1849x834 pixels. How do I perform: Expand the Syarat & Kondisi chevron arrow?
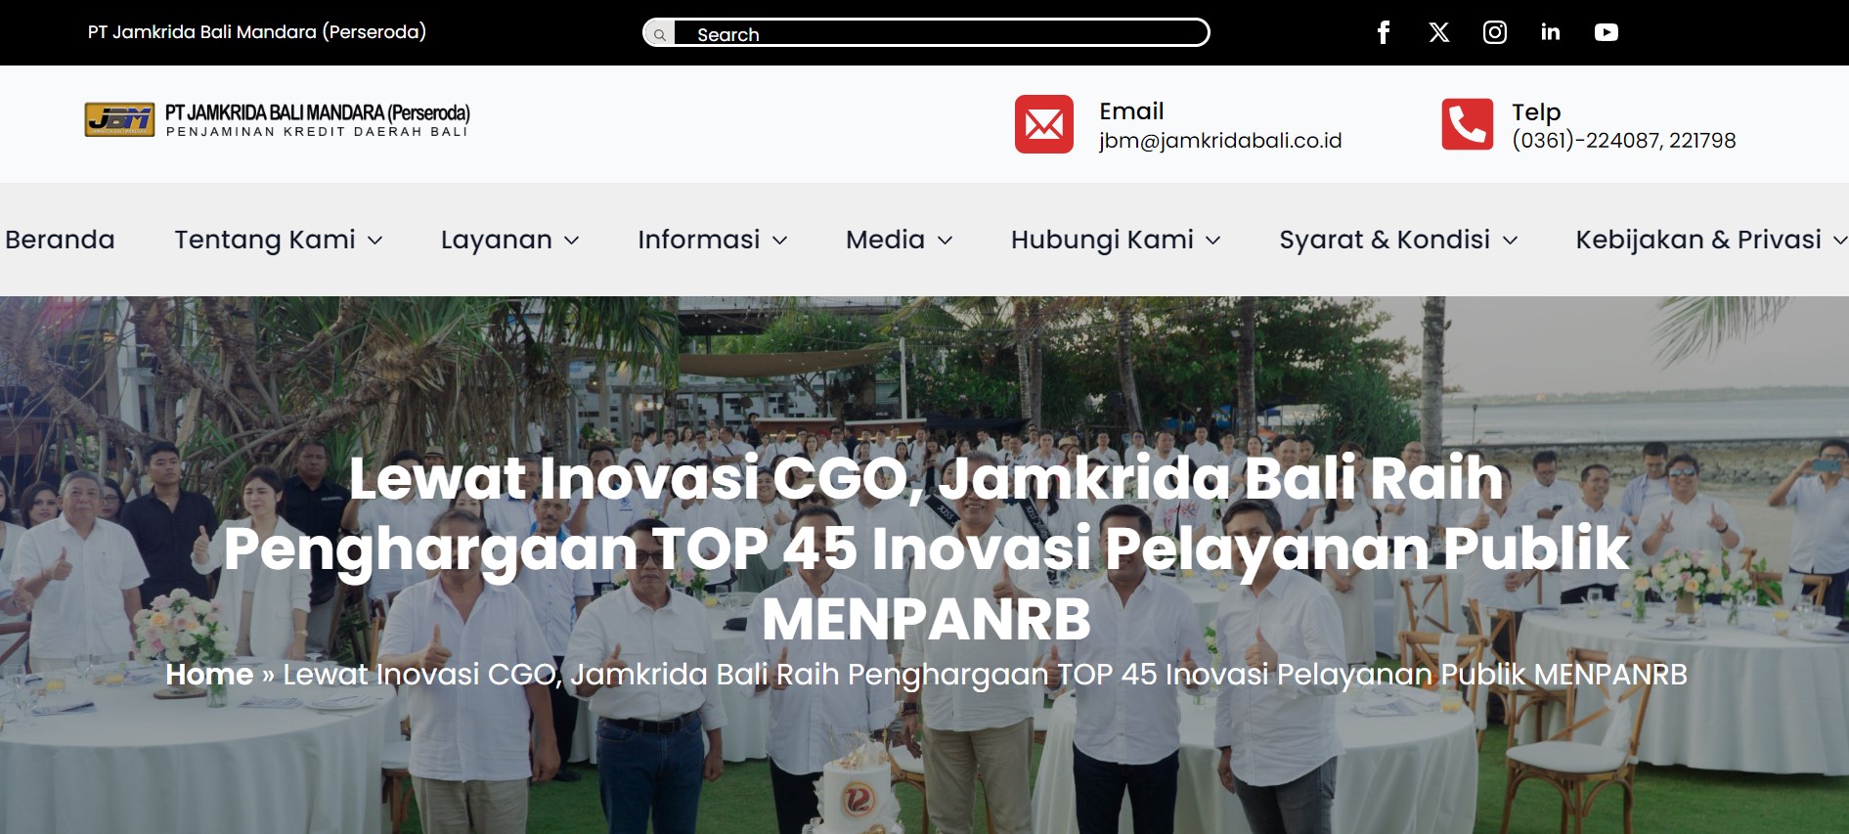1510,241
